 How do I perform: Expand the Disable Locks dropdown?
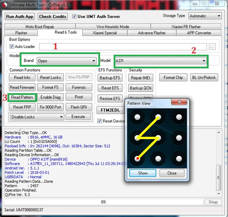[37, 117]
